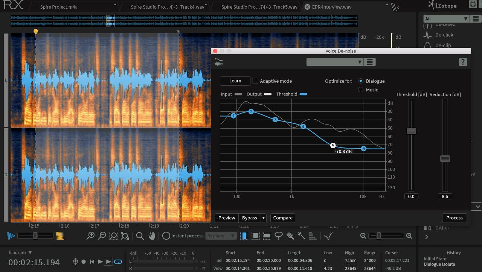Enable Adaptive mode checkbox
This screenshot has height=272, width=482.
pyautogui.click(x=255, y=81)
